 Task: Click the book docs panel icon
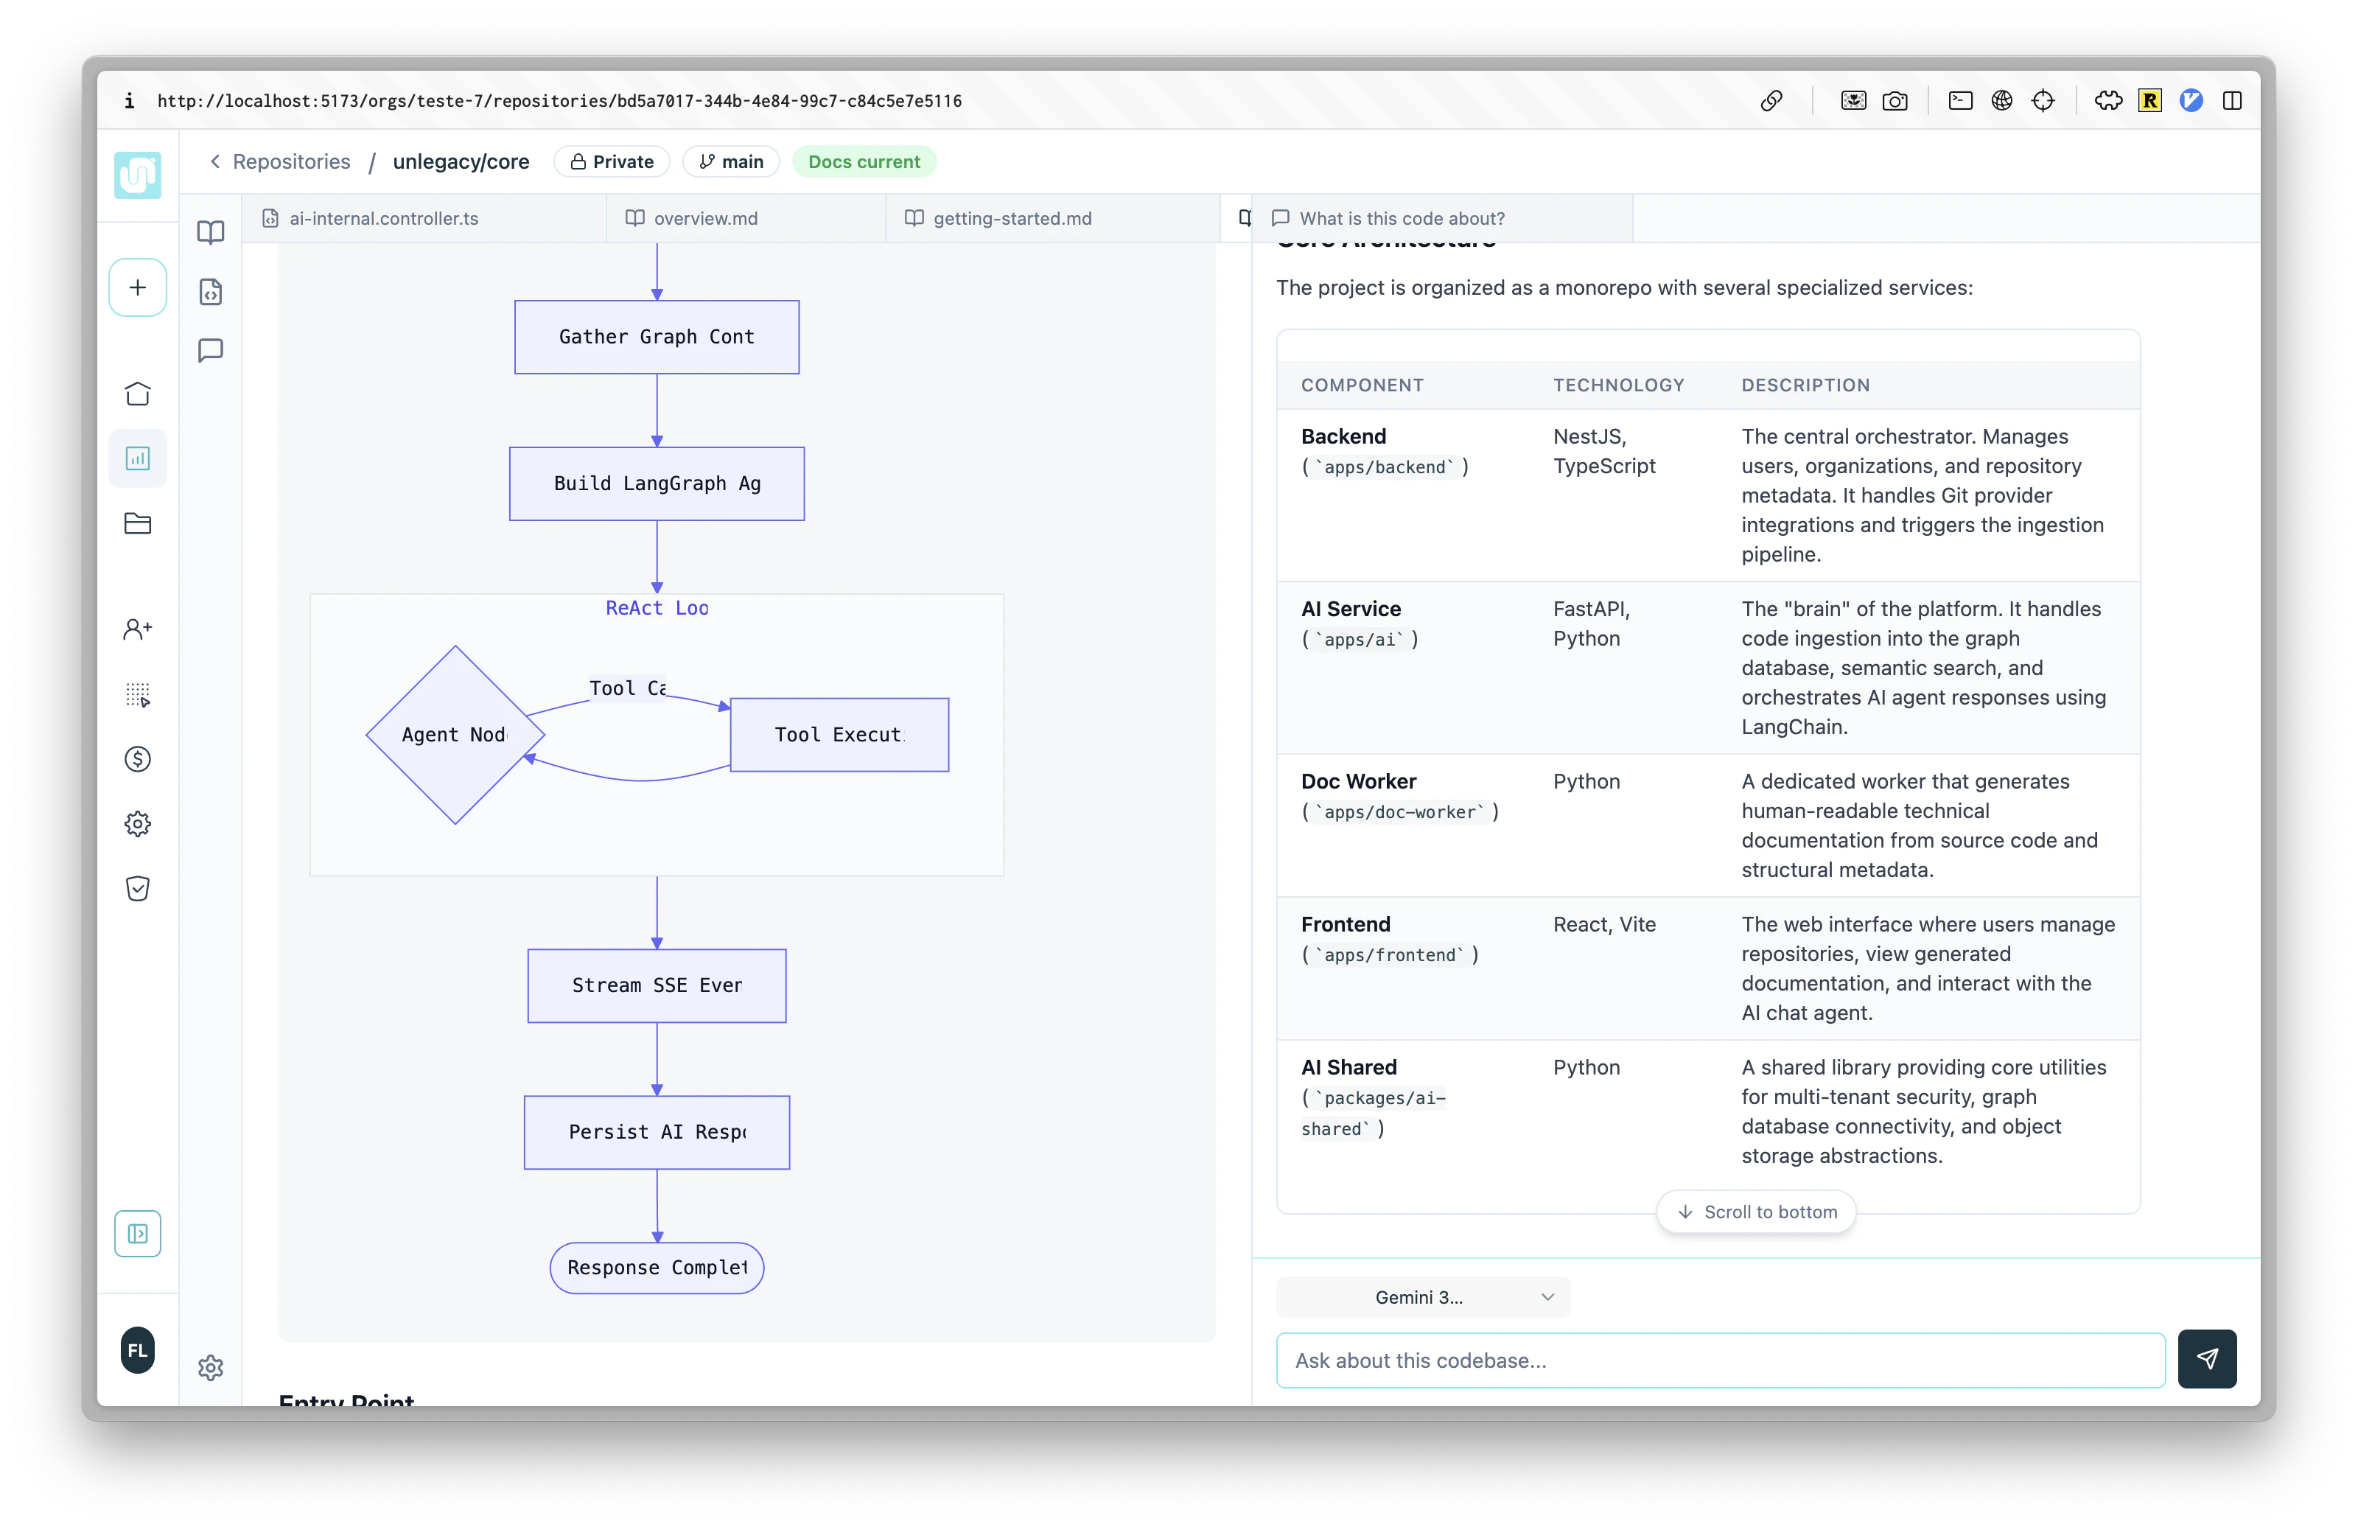[211, 233]
